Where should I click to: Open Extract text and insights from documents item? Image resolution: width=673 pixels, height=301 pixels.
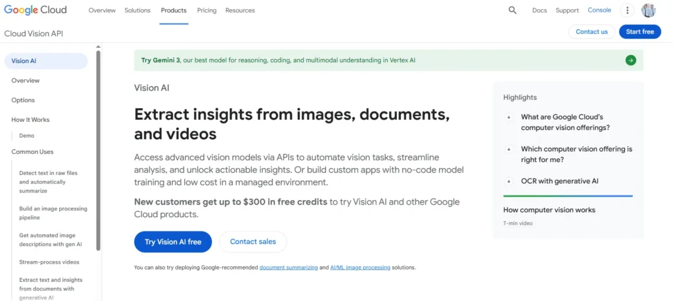point(51,289)
